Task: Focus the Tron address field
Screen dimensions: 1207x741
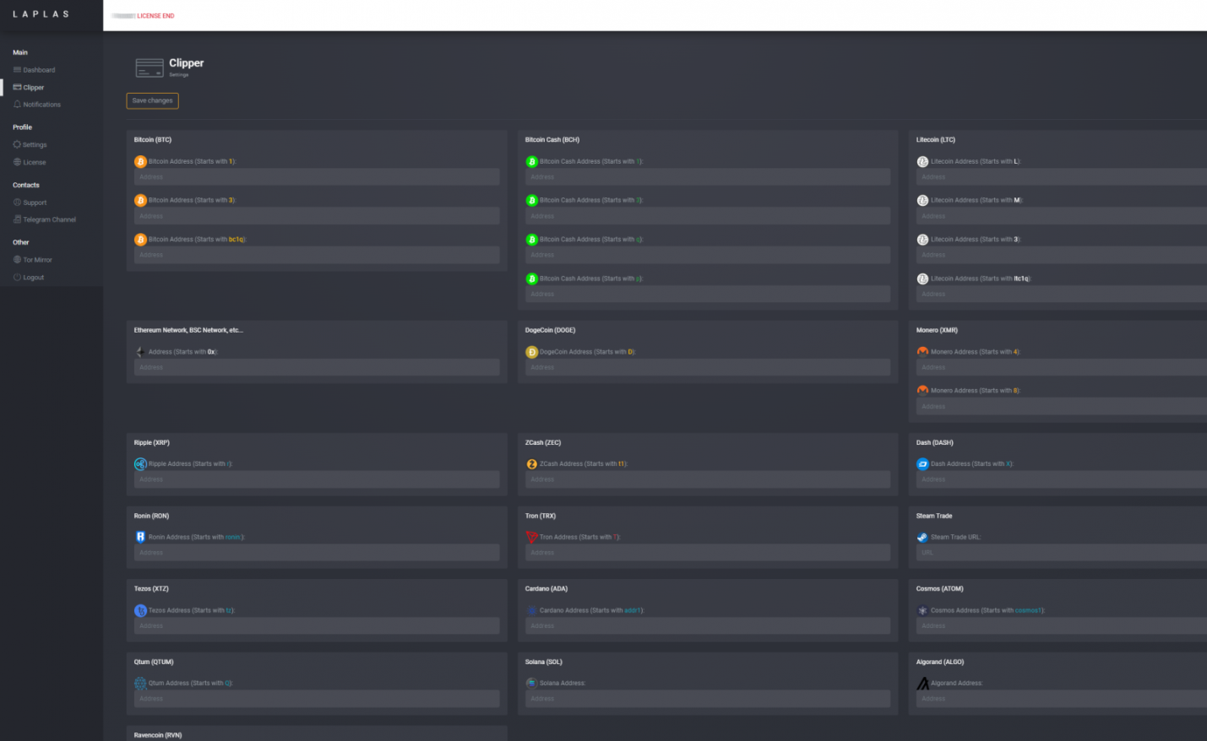Action: pos(708,553)
